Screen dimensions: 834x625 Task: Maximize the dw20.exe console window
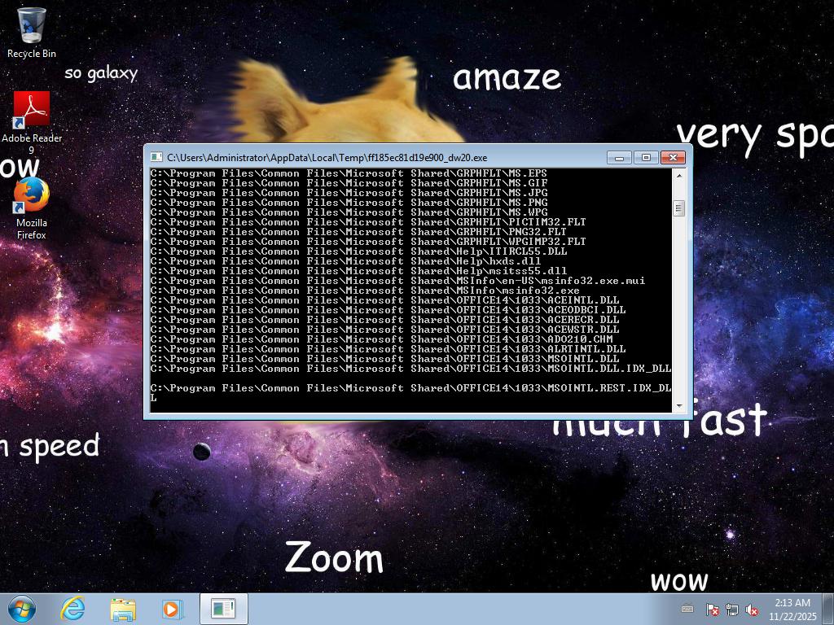pos(646,157)
